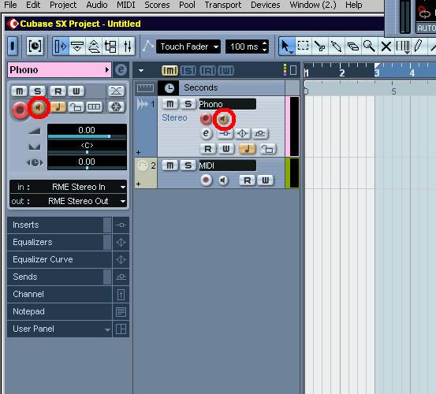Open the Equalizers inspector section
Viewport: 436px width, 394px height.
(59, 242)
